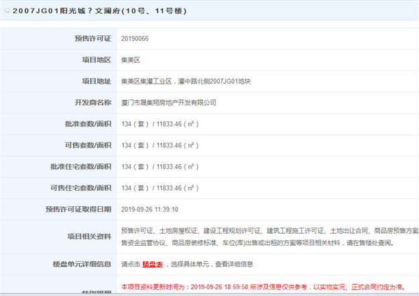This screenshot has height=296, width=419.
Task: Click the document icon beside the project title
Action: [7, 11]
